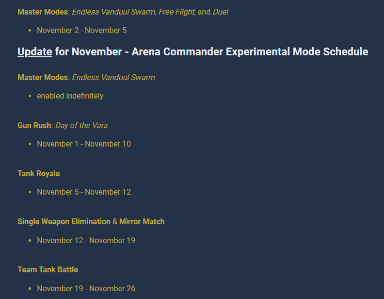Select the enabled indefinitely bullet item
Image resolution: width=384 pixels, height=299 pixels.
70,96
